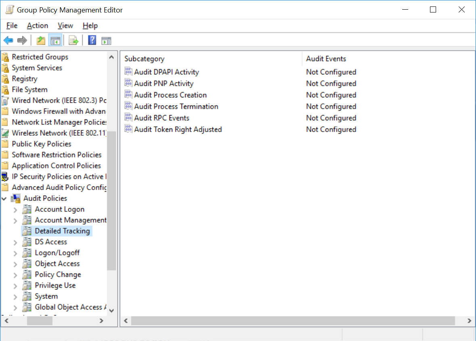Viewport: 476px width, 341px height.
Task: Expand the Privilege Use node
Action: pos(15,286)
